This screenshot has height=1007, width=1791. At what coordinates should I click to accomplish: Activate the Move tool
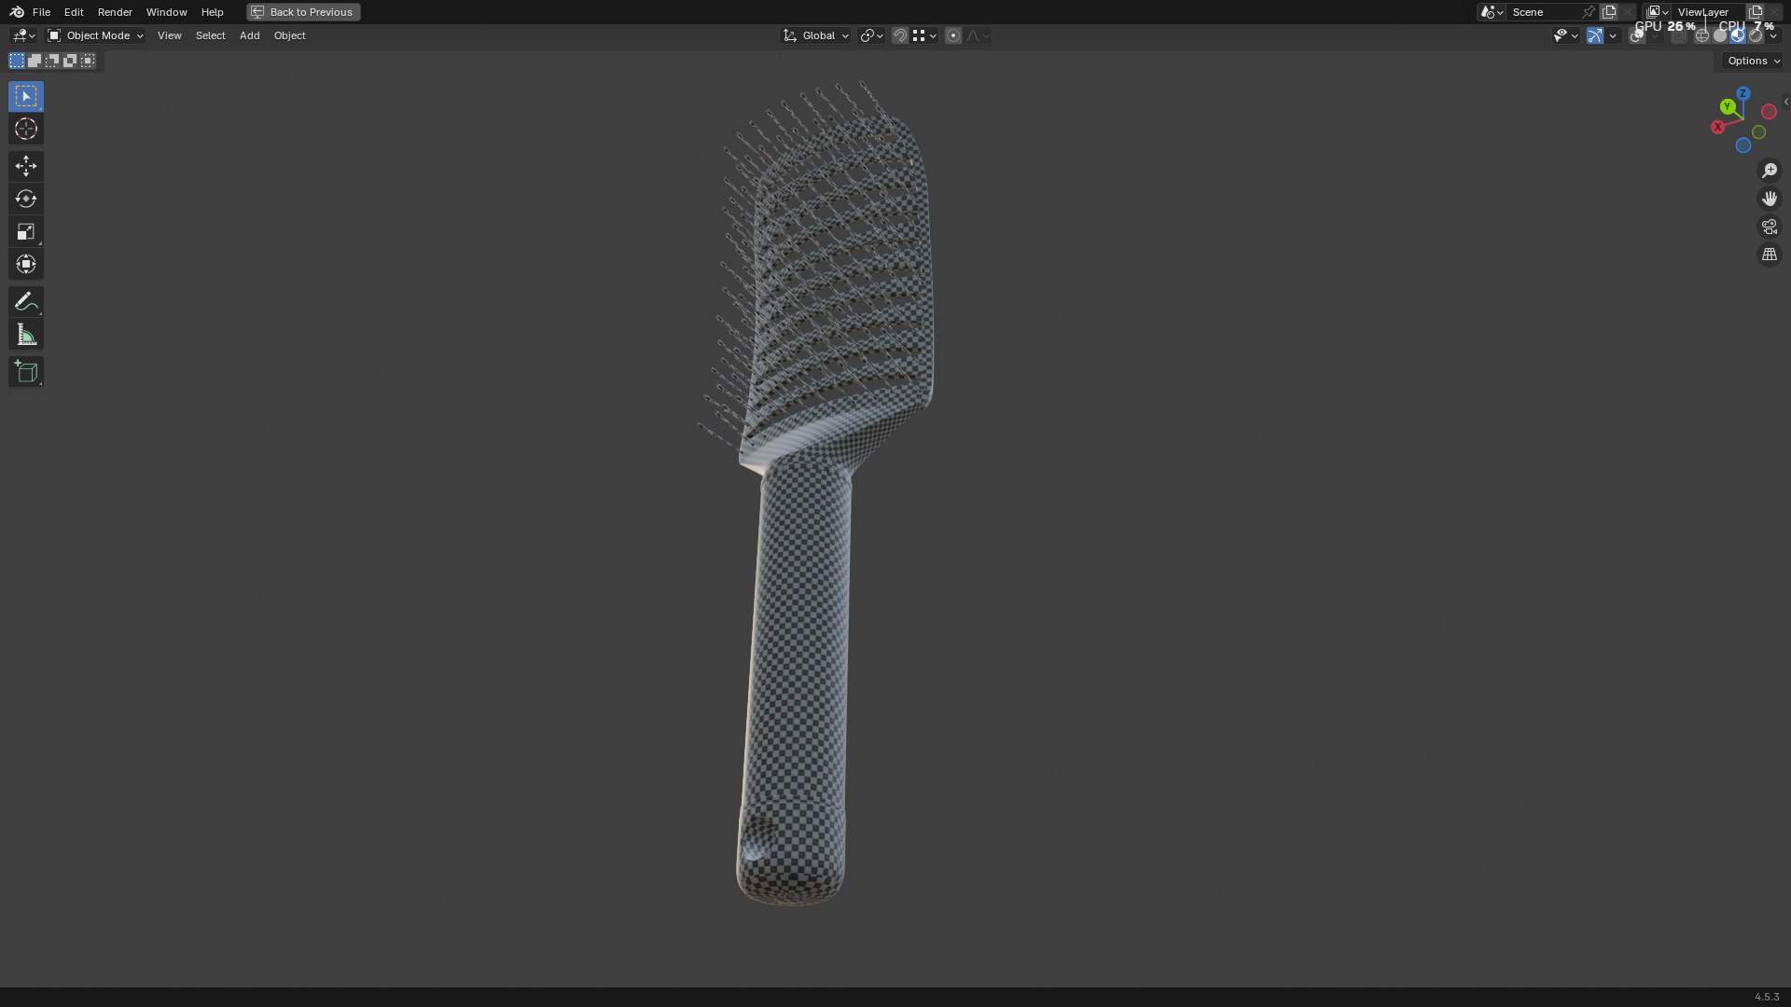click(25, 166)
